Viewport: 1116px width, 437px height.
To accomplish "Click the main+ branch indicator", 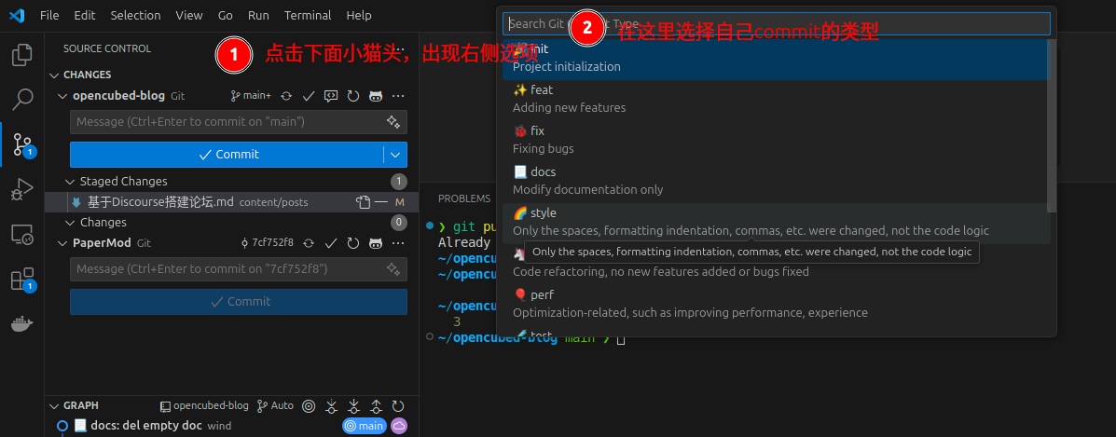I will click(251, 96).
